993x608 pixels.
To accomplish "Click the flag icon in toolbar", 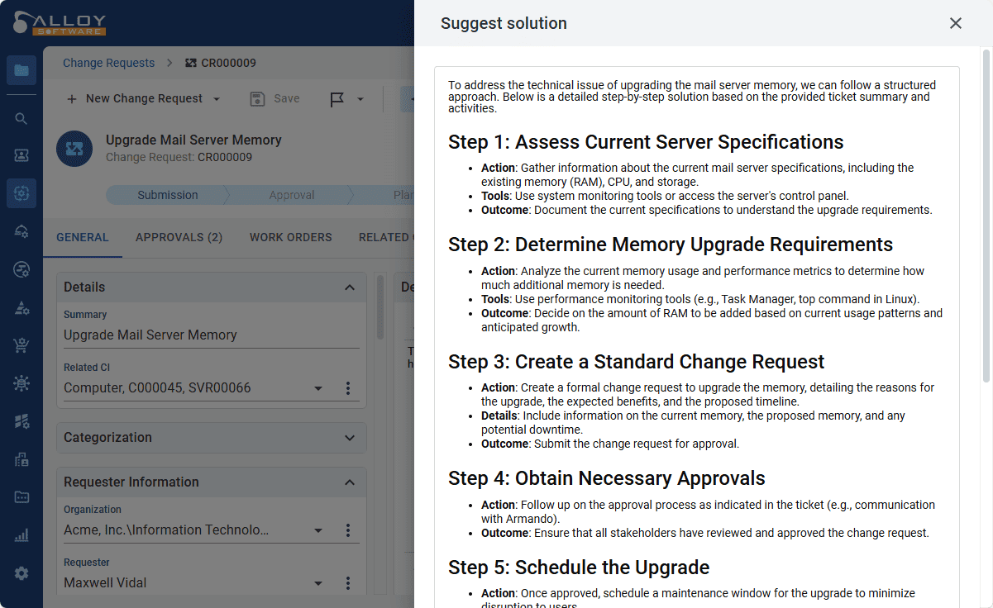I will pyautogui.click(x=337, y=99).
